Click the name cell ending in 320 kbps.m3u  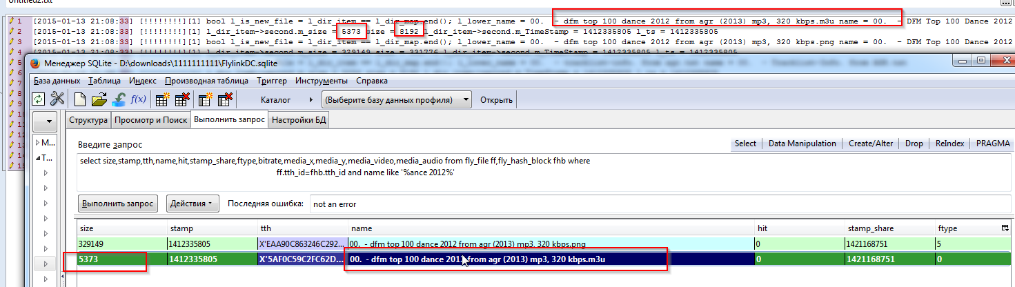click(x=551, y=259)
